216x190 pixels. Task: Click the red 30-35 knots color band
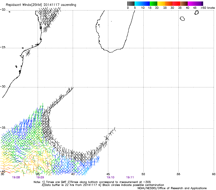(176, 4)
